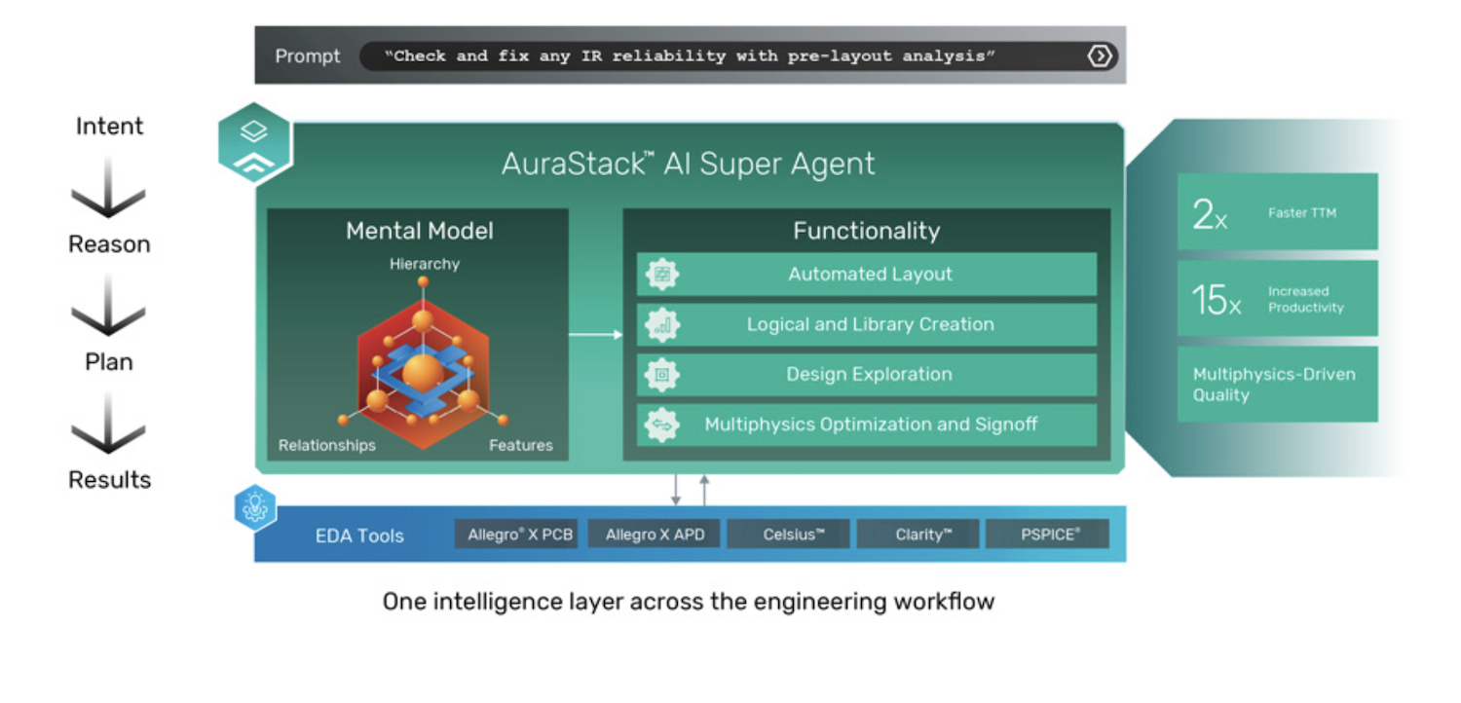Click the 2x Faster TTM card
The height and width of the screenshot is (703, 1461).
coord(1278,211)
